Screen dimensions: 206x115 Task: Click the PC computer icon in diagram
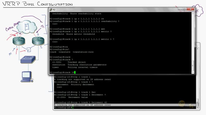point(27,77)
